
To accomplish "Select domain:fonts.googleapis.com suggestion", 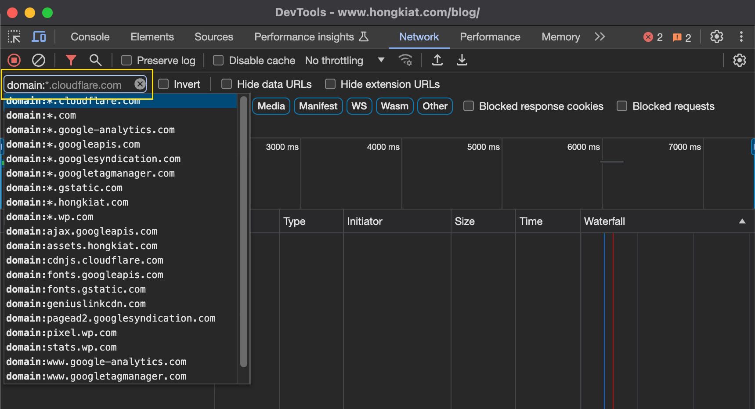I will tap(121, 275).
